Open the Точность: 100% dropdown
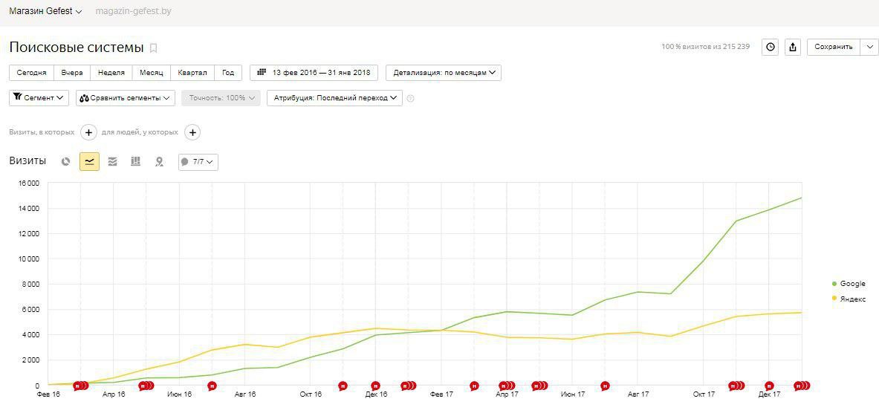The image size is (879, 416). (221, 98)
